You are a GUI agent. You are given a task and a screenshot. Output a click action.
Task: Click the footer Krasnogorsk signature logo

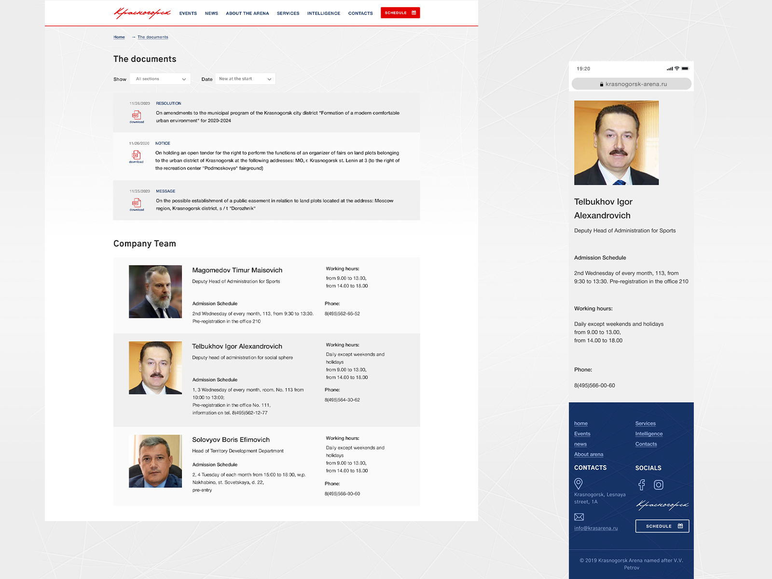[x=662, y=505]
